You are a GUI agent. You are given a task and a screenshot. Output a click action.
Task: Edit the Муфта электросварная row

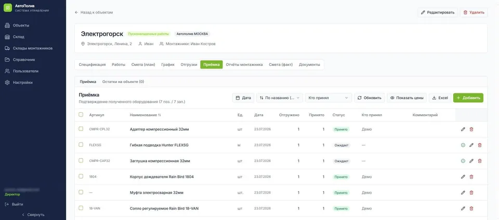tap(463, 192)
